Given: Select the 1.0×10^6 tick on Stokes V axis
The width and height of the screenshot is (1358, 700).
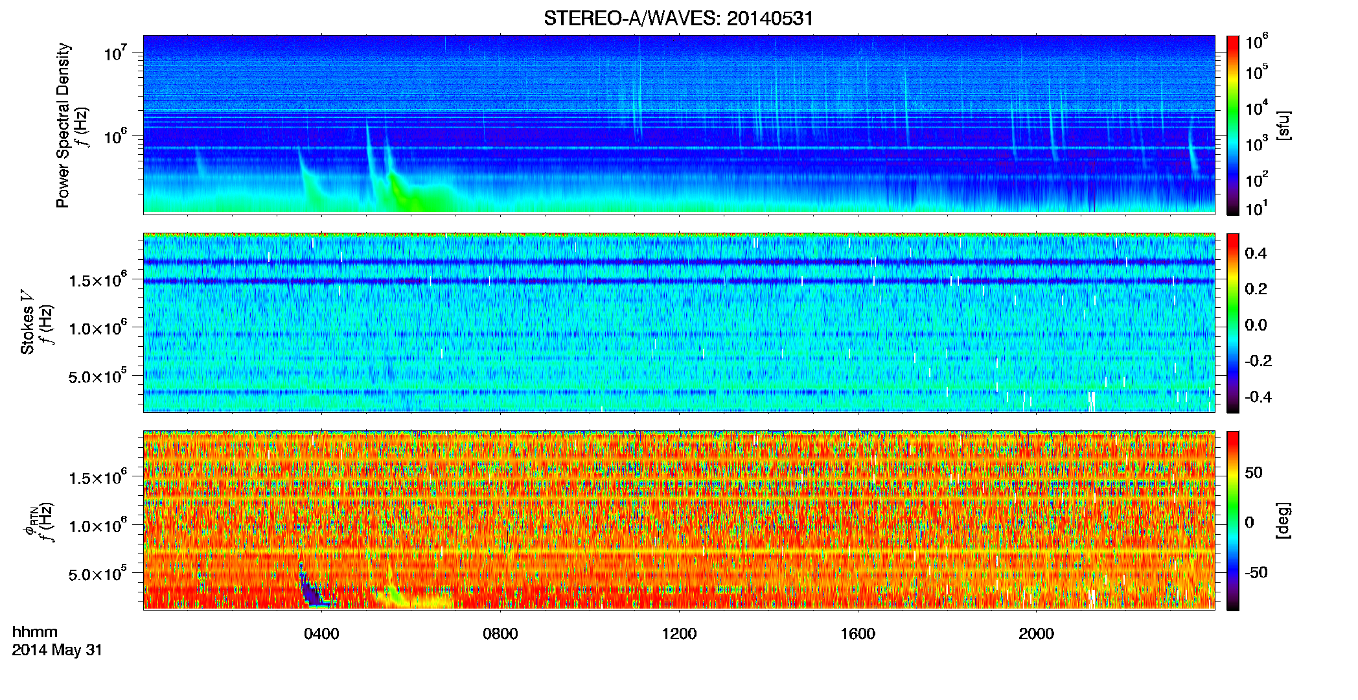Looking at the screenshot, I should [98, 328].
